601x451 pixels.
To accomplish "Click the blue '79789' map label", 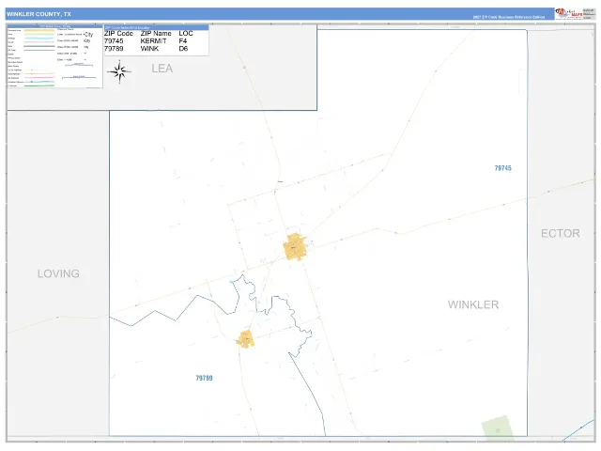I will click(205, 378).
